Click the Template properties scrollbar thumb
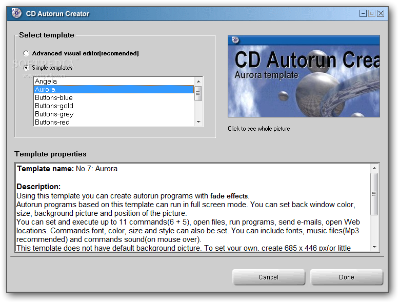The image size is (399, 303). [374, 194]
